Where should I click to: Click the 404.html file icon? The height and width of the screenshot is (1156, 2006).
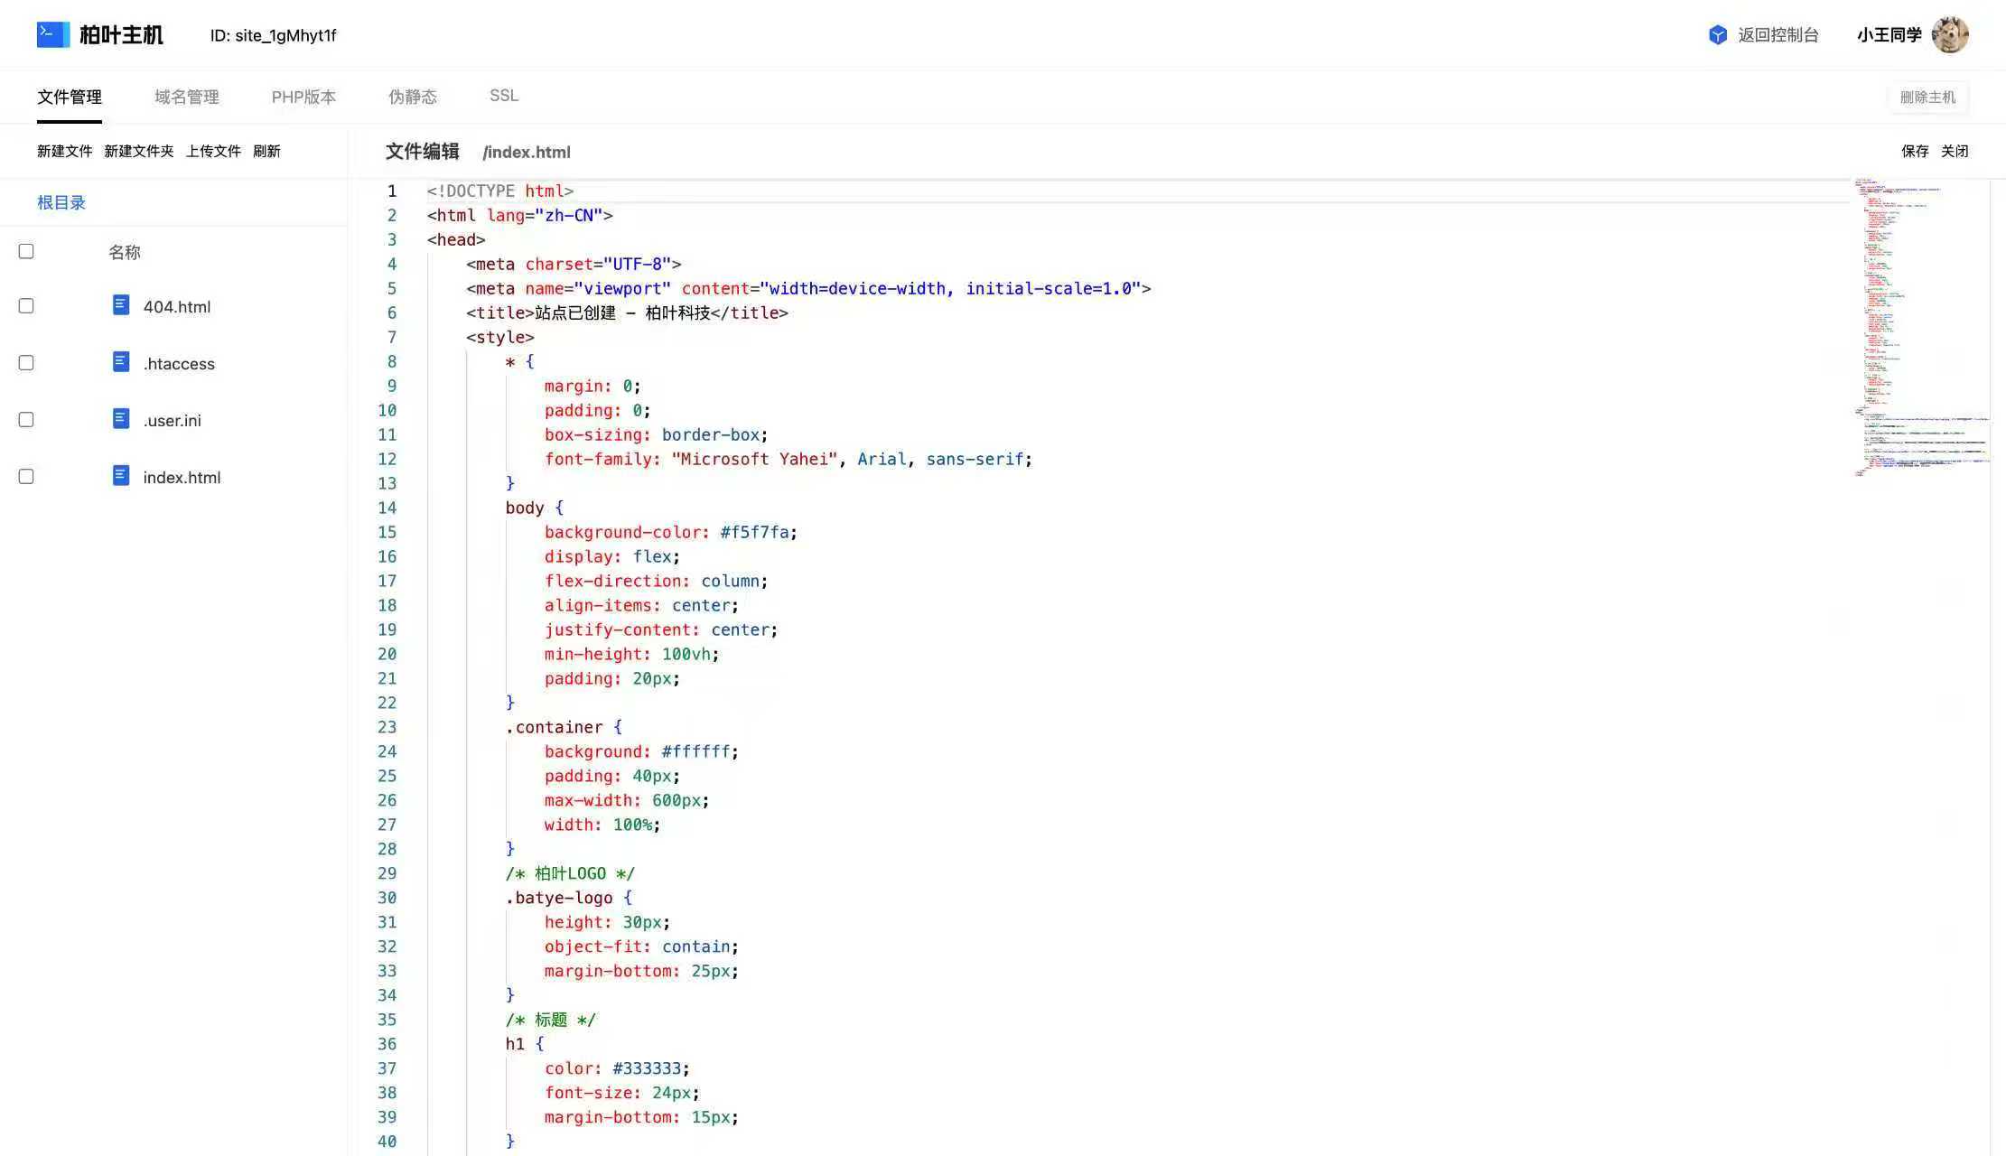[120, 306]
